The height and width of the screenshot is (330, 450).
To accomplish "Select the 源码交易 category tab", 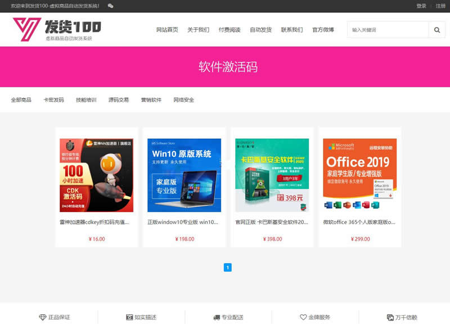I will click(x=119, y=100).
